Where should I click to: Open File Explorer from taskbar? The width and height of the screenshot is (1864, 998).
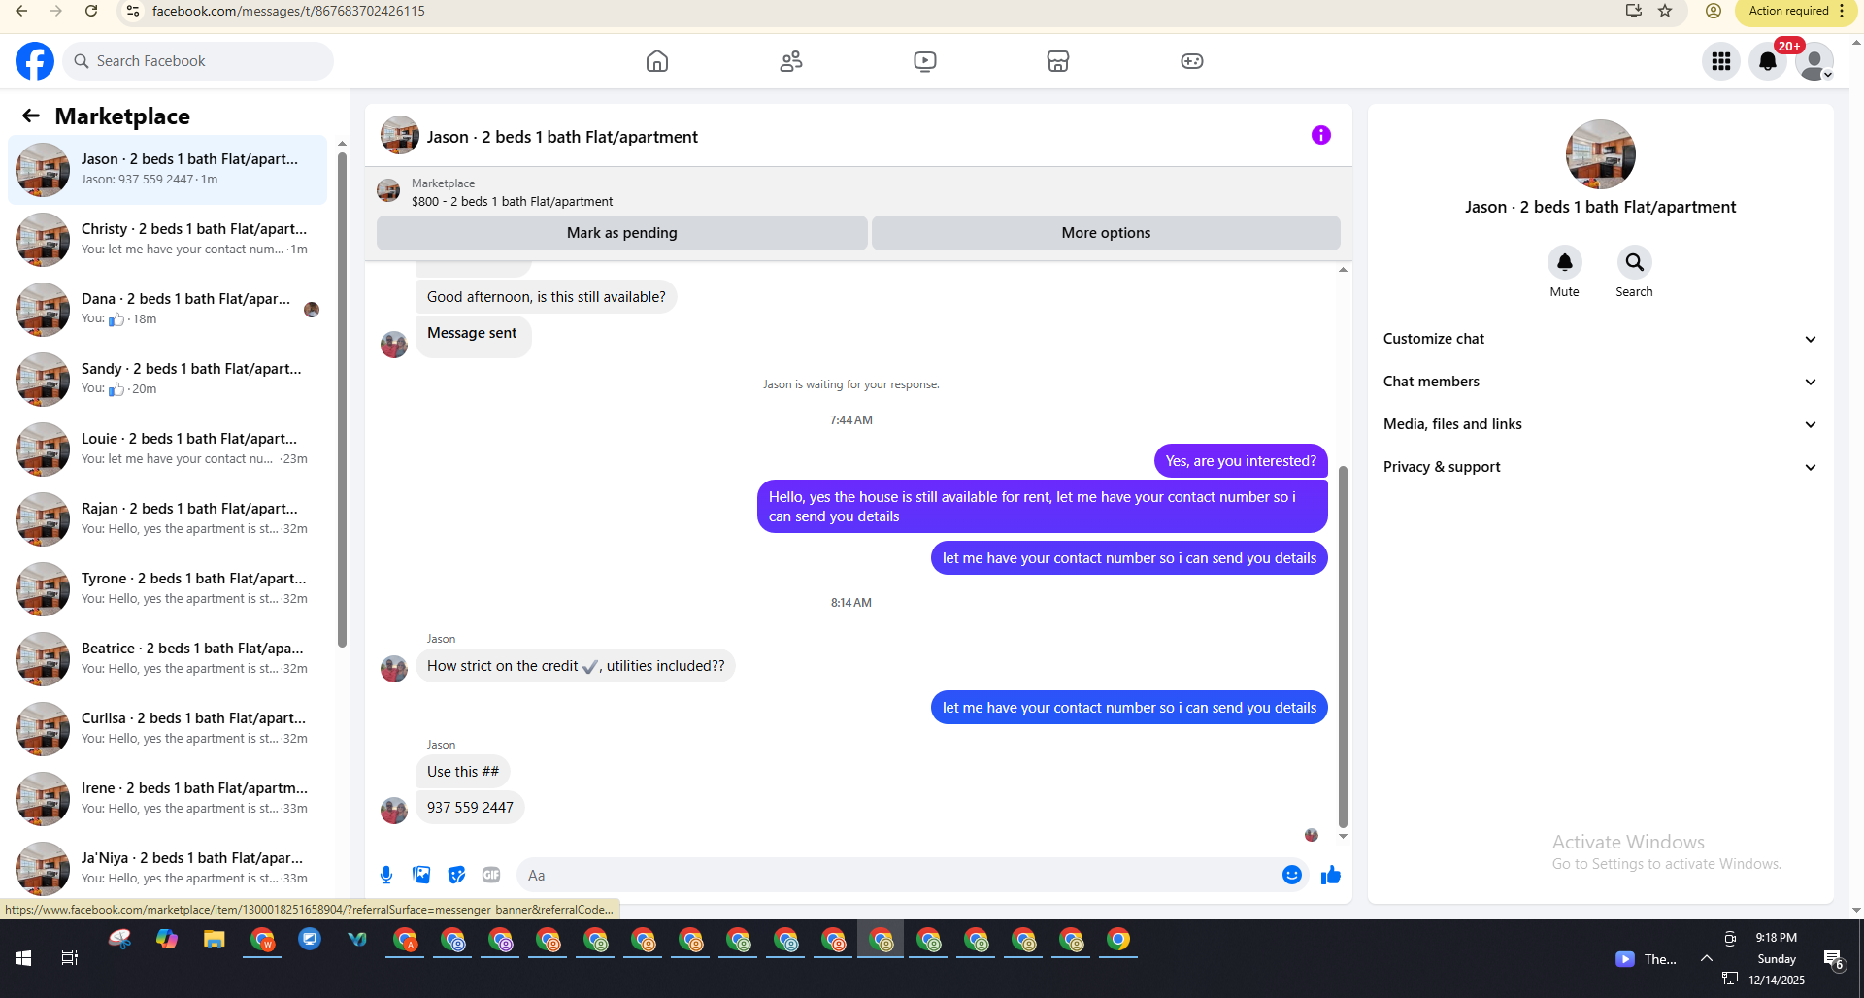coord(214,940)
